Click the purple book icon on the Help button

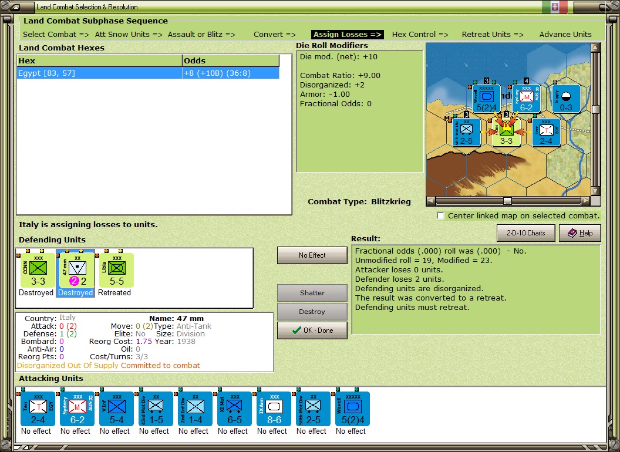(572, 233)
